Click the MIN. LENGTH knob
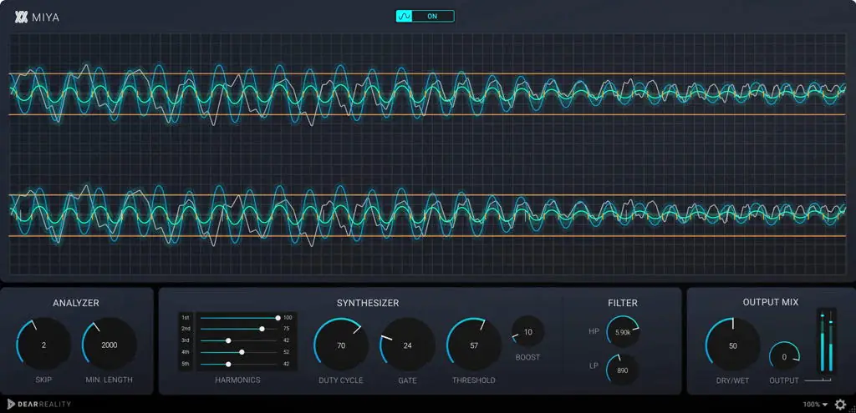856x413 pixels. click(x=109, y=345)
